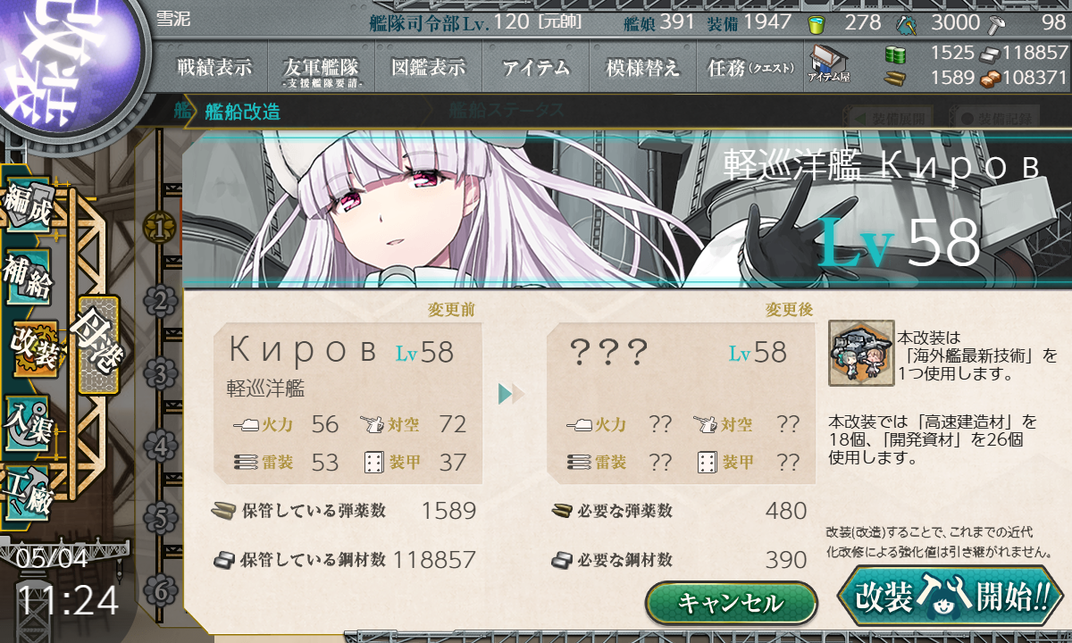The image size is (1072, 643).
Task: Select fleet slot number 3
Action: (x=159, y=373)
